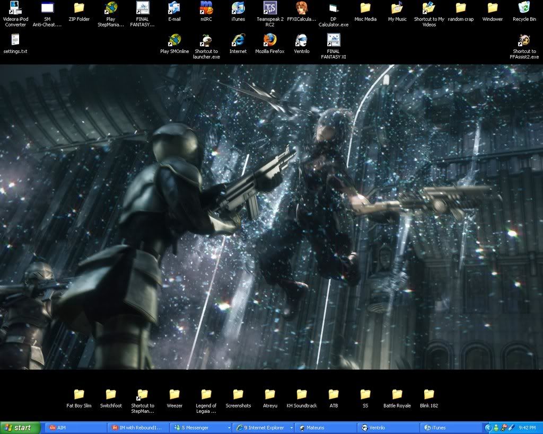Viewport: 543px width, 434px height.
Task: Select the iTunes desktop icon
Action: [x=238, y=8]
